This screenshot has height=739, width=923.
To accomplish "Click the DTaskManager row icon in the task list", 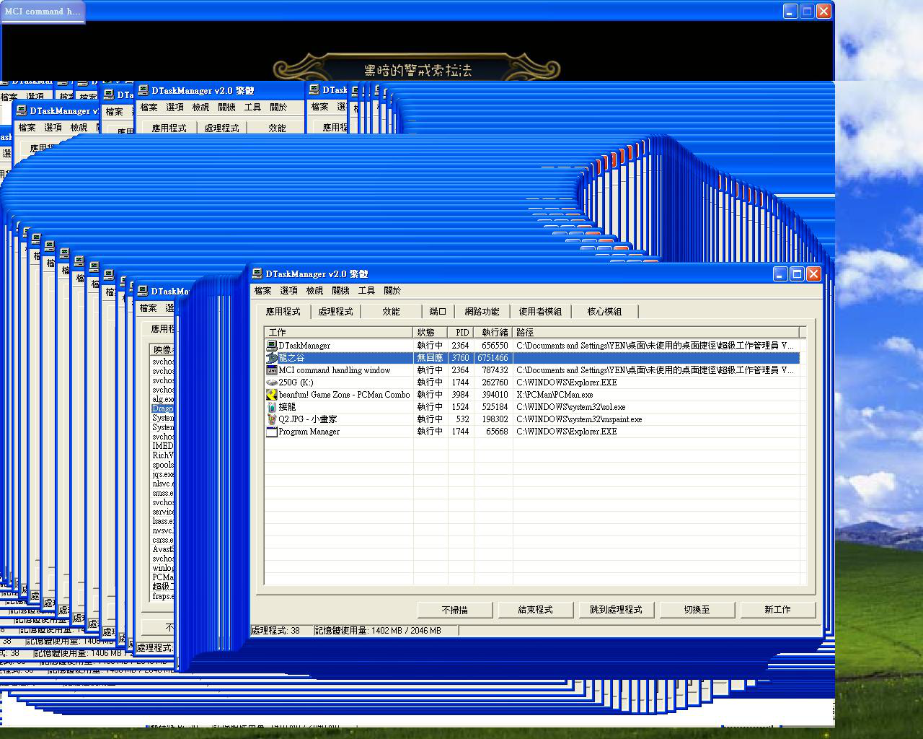I will [272, 346].
